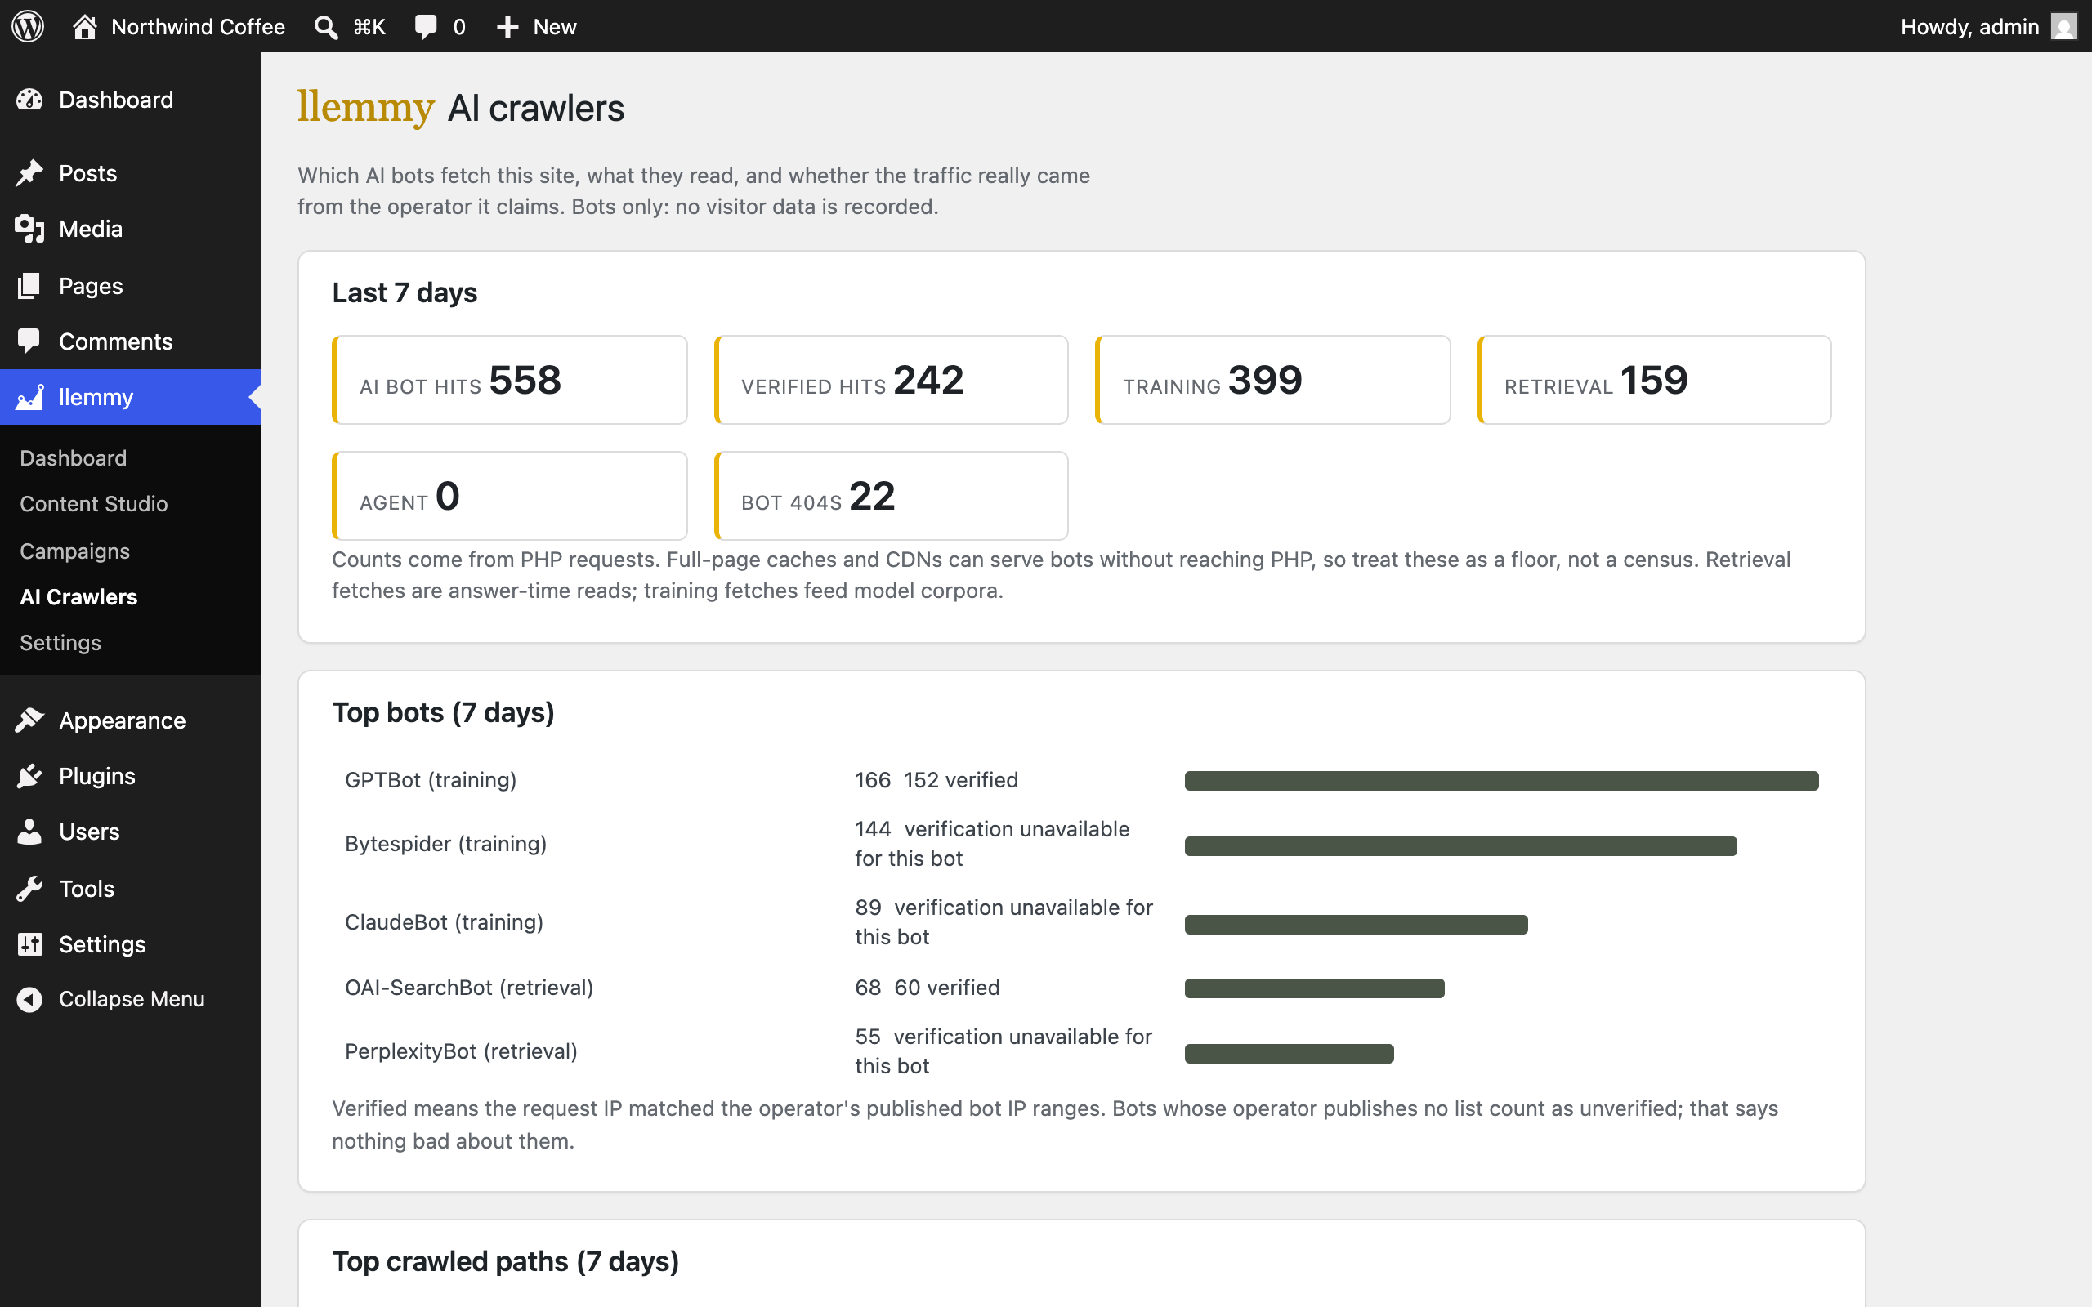Select the AI Crawlers submenu item
This screenshot has height=1307, width=2092.
click(78, 596)
